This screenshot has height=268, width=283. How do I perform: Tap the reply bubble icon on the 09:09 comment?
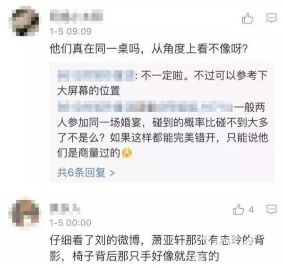272,18
